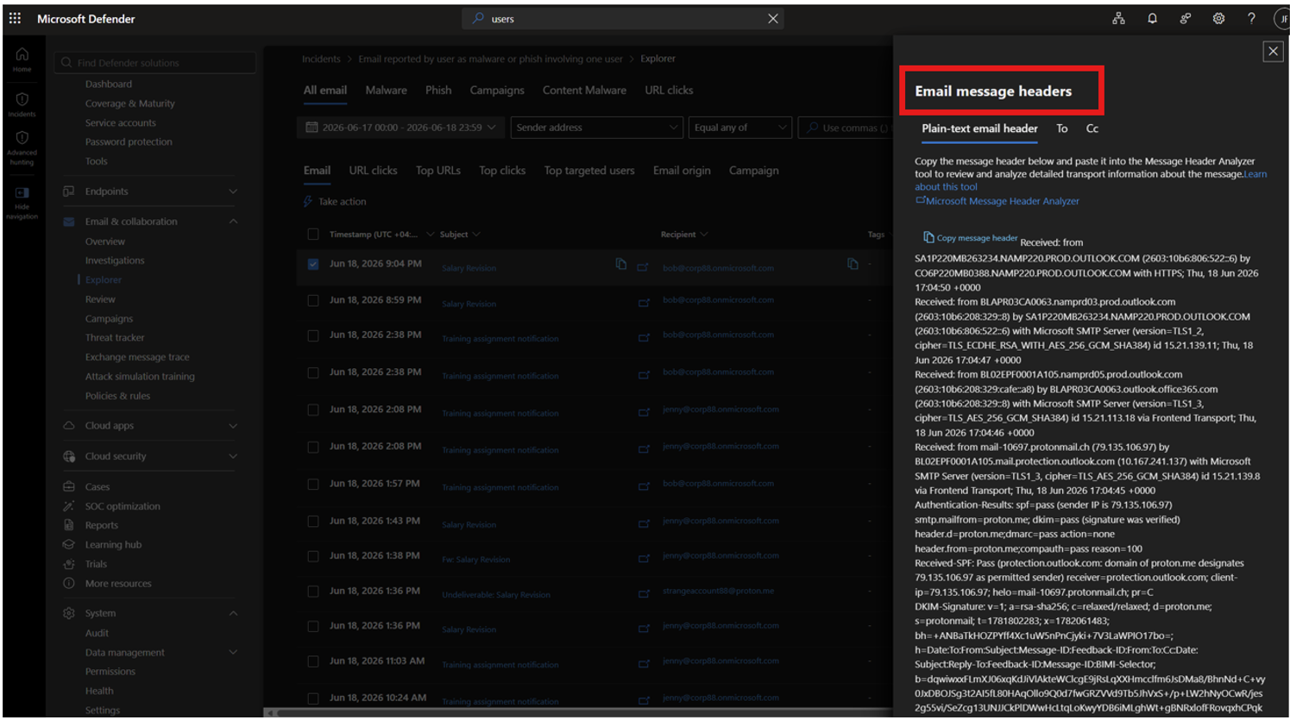
Task: Click the Use commas filter input
Action: [845, 127]
